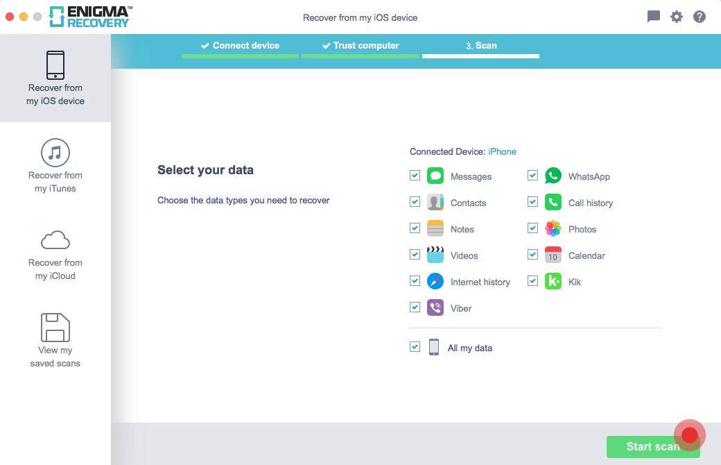
Task: Click the WhatsApp app icon
Action: (553, 176)
